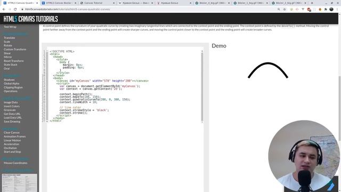Open the Chrome profile avatar
The image size is (341, 192).
(x=331, y=10)
